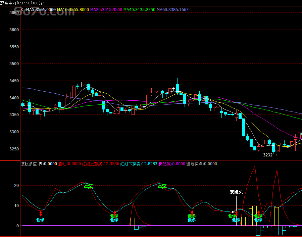Viewport: 302px width, 237px height.
Task: Click the 3300 price axis label
Action: tap(14, 132)
